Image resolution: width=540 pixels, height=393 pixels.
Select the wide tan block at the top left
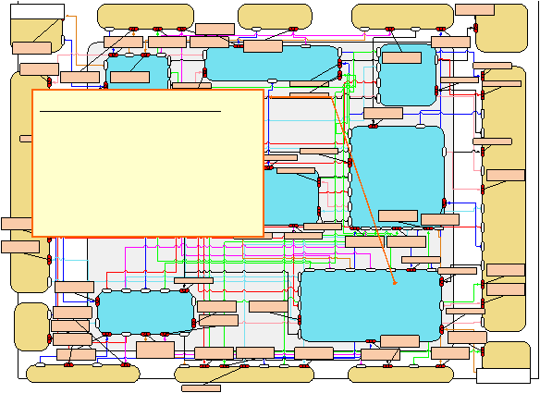tap(146, 17)
